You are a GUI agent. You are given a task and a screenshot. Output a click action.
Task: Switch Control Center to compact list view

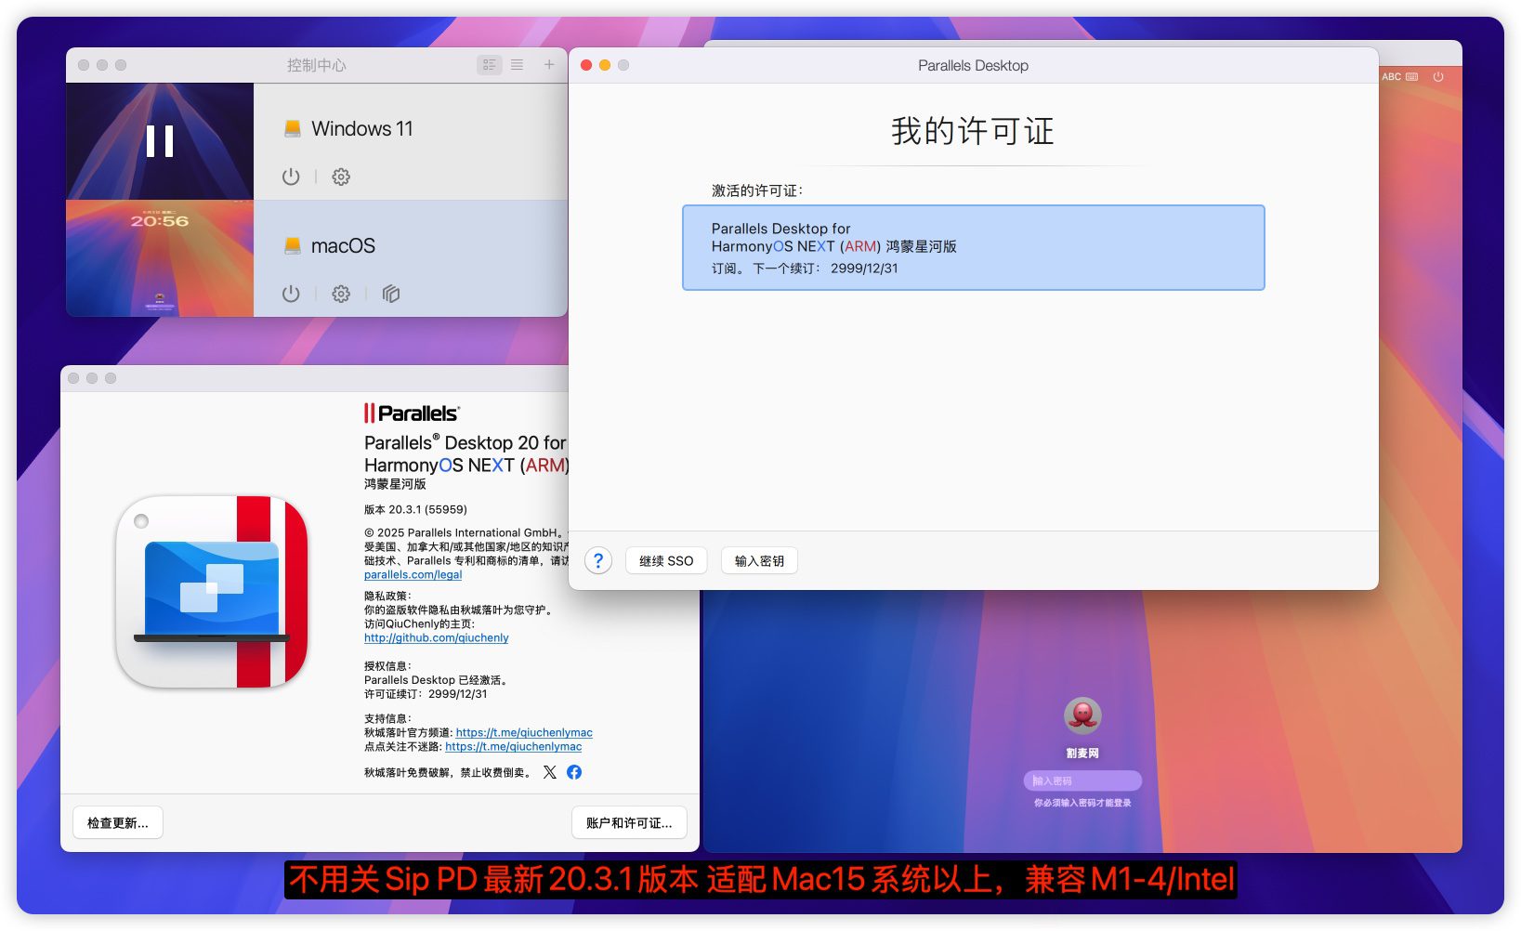(x=518, y=65)
